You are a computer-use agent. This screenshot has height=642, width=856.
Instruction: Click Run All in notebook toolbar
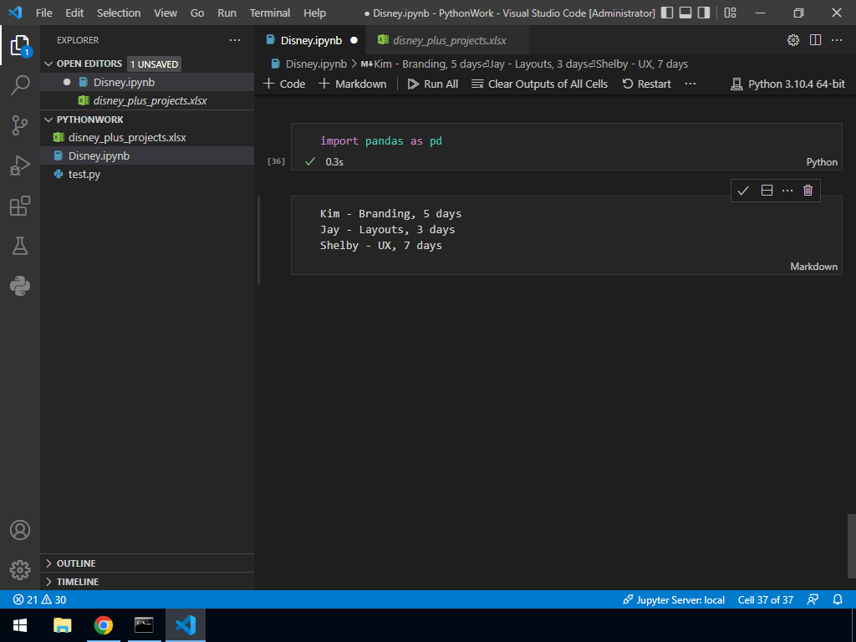click(x=433, y=84)
